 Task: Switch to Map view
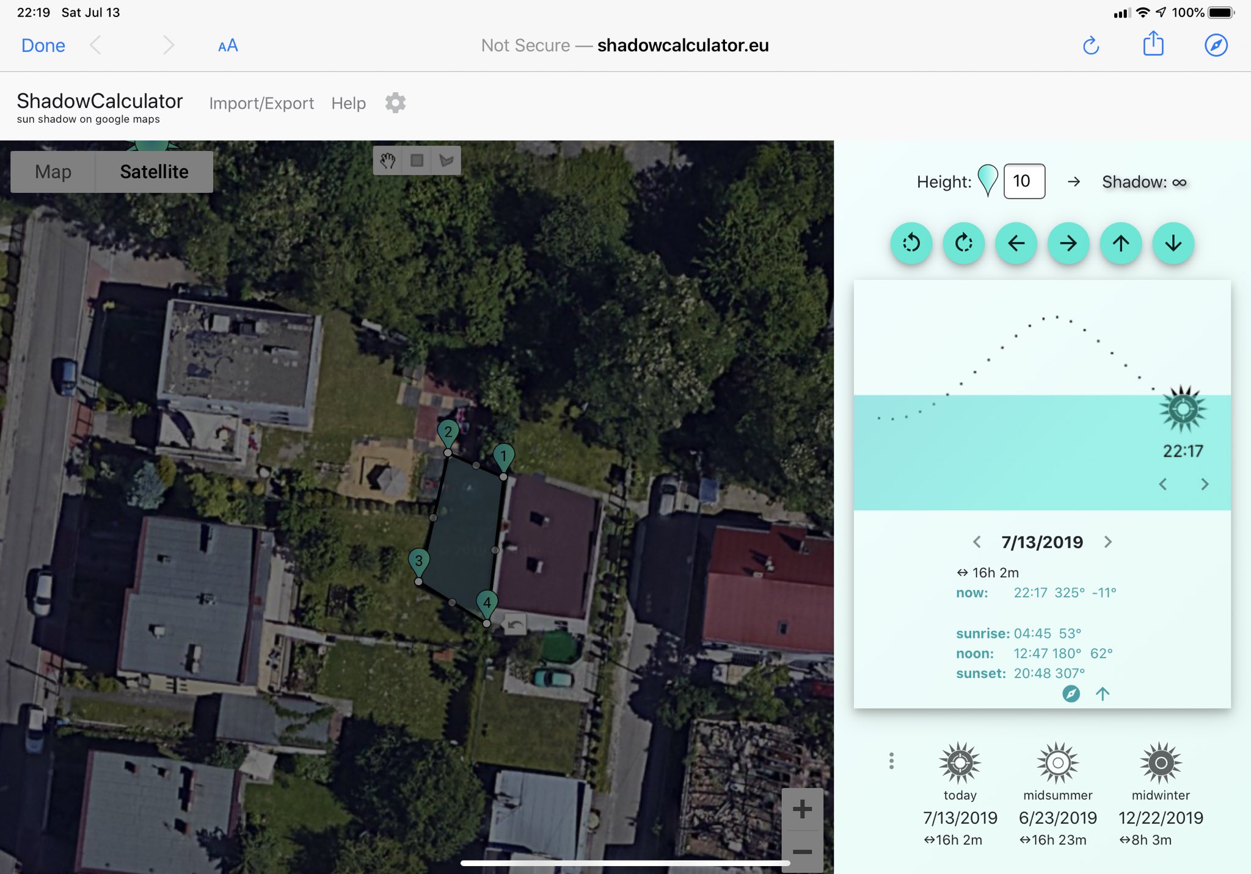point(53,172)
